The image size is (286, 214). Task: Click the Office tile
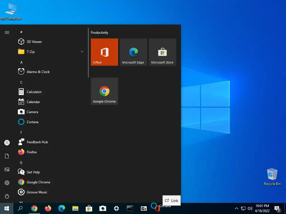[104, 52]
